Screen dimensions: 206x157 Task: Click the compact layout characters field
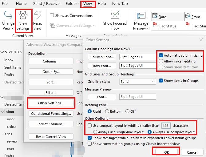[166, 126]
